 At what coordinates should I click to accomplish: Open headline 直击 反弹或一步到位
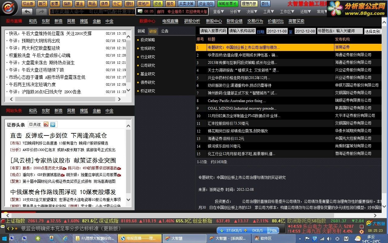[59, 135]
